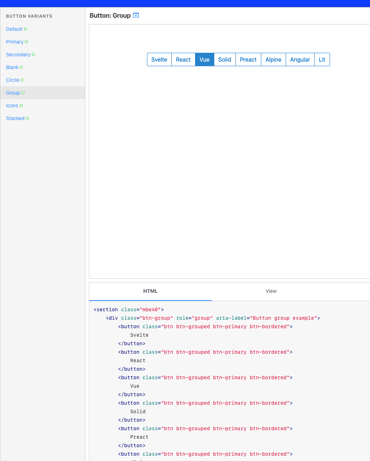The image size is (370, 461).
Task: Click the green status dot beside Stacked
Action: 28,118
